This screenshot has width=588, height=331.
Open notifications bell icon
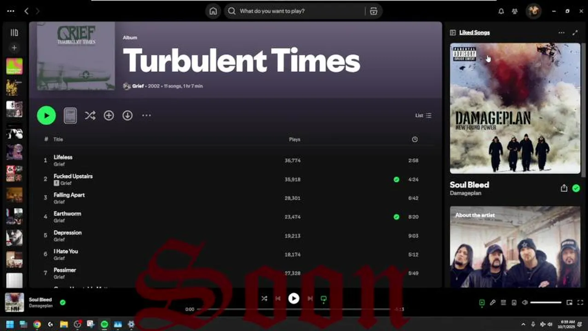tap(501, 11)
